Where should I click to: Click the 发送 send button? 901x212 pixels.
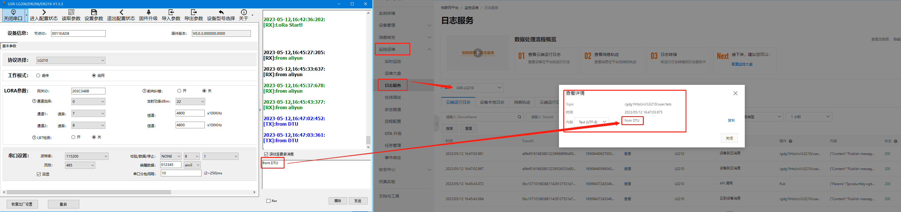tap(358, 201)
